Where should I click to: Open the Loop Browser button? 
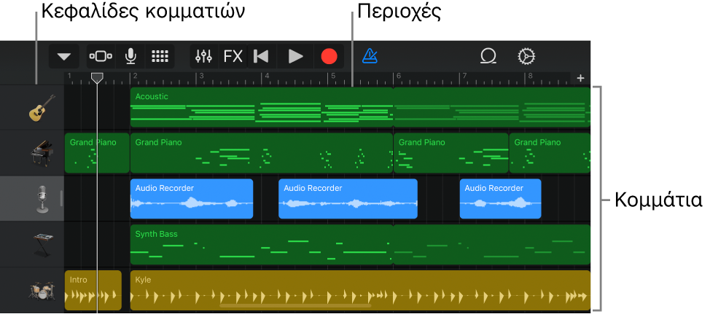pyautogui.click(x=488, y=57)
